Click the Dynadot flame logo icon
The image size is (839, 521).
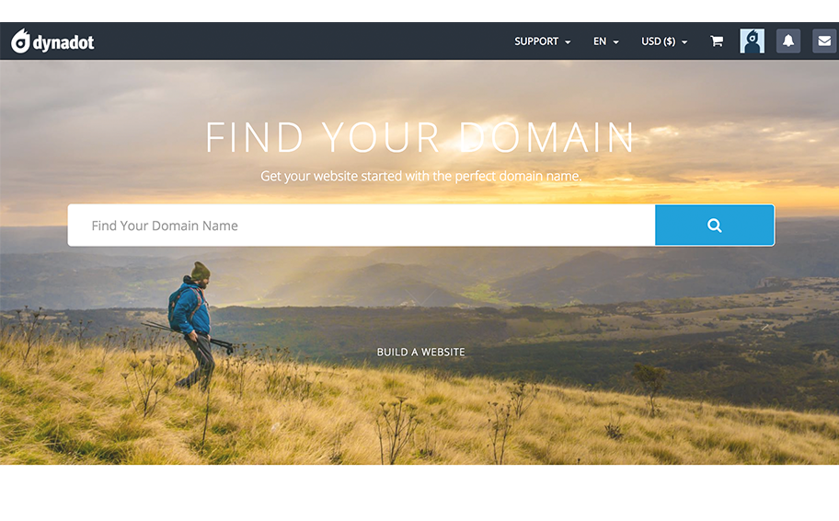[x=21, y=41]
